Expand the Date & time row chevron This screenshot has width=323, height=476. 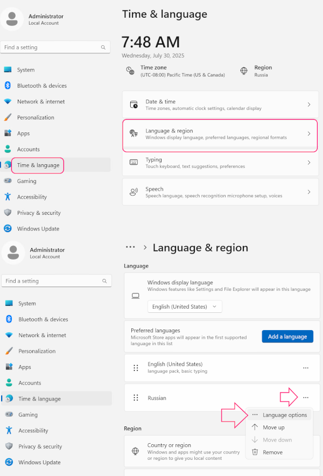pyautogui.click(x=309, y=104)
